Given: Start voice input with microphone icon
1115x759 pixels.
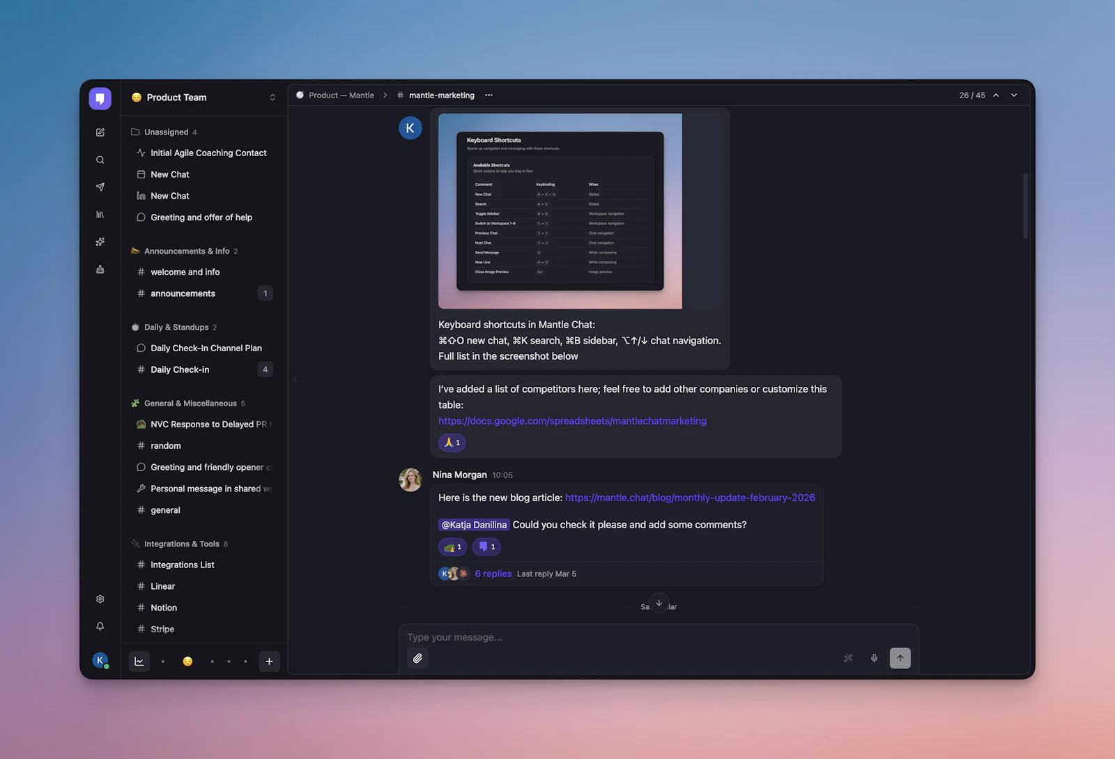Looking at the screenshot, I should (874, 658).
